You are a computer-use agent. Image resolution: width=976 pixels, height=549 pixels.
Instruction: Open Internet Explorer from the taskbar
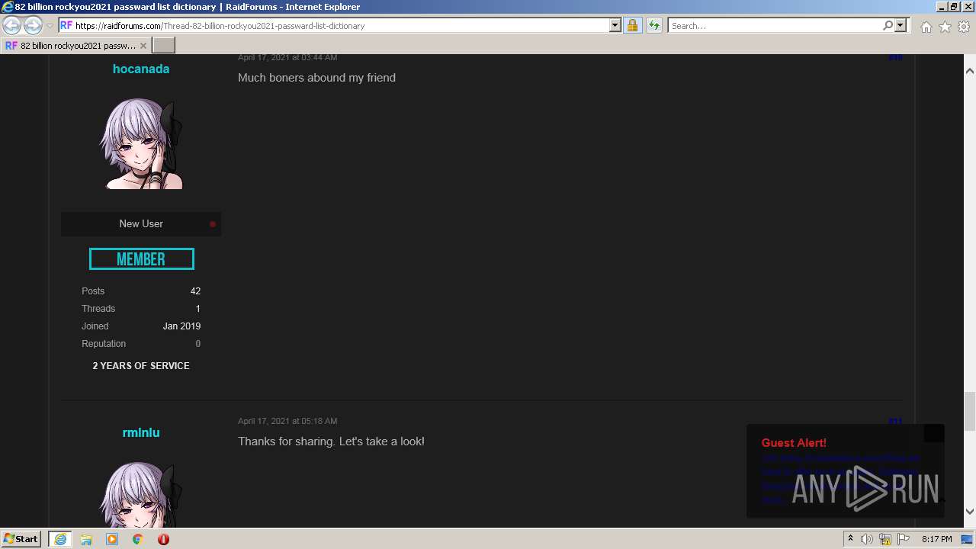coord(60,539)
